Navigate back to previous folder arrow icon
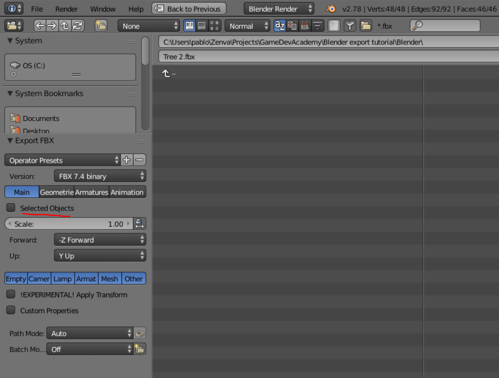 tap(40, 25)
